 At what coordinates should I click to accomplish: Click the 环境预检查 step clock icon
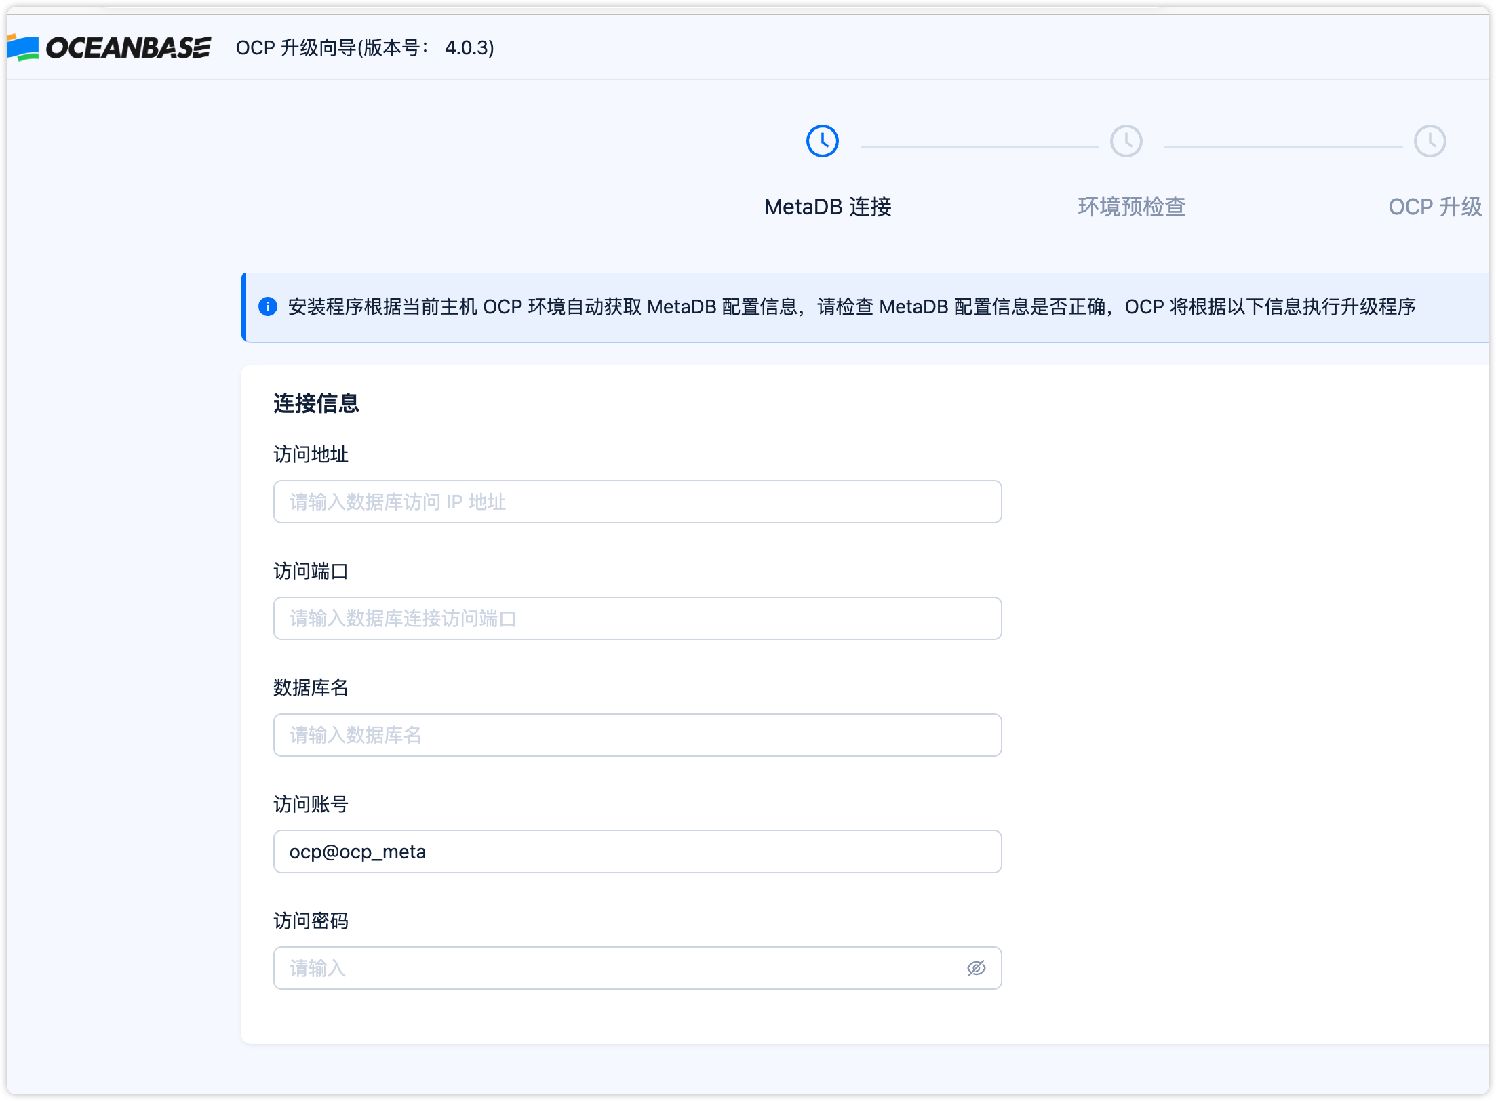pos(1126,141)
